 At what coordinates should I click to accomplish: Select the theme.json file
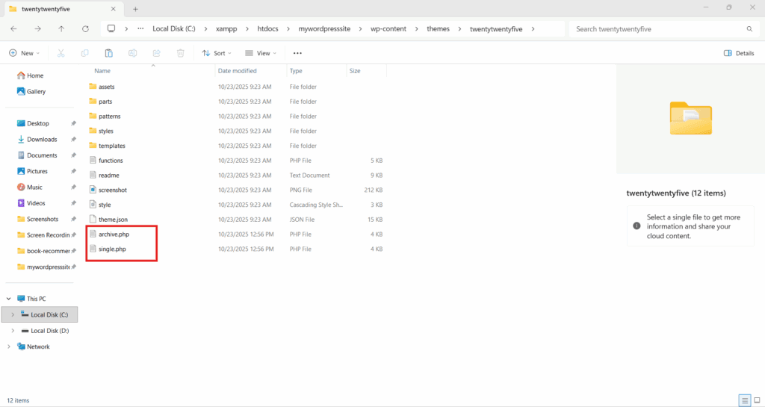[113, 220]
